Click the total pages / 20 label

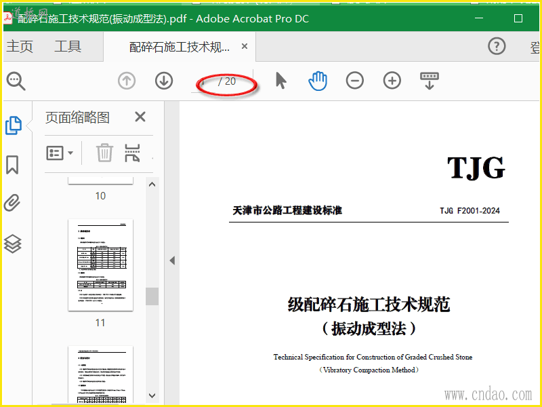click(x=227, y=81)
